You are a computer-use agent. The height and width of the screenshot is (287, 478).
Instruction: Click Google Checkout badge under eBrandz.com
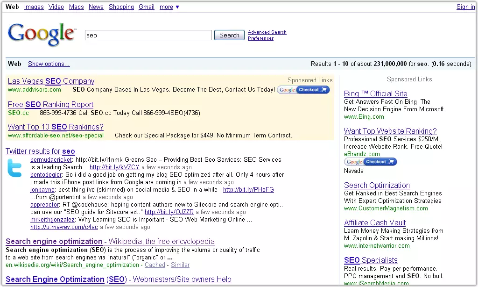pos(370,162)
